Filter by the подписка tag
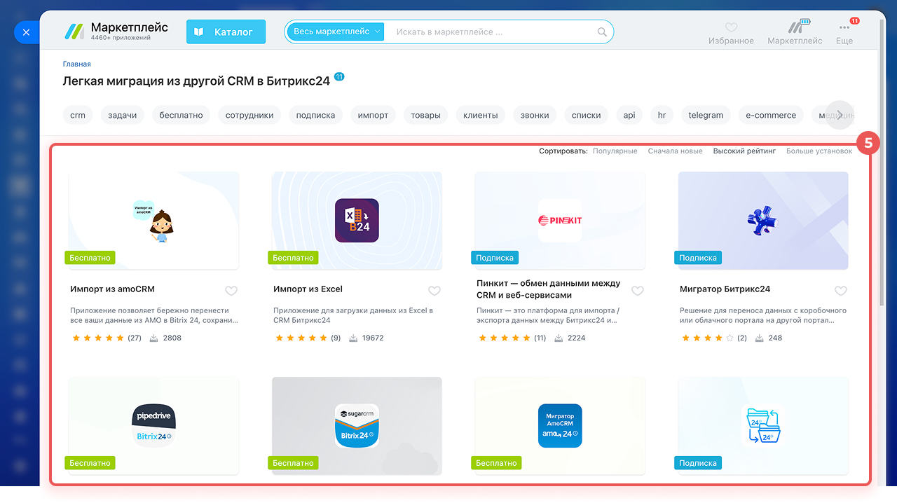 click(315, 115)
